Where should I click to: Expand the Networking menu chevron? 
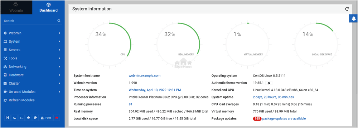point(59,67)
